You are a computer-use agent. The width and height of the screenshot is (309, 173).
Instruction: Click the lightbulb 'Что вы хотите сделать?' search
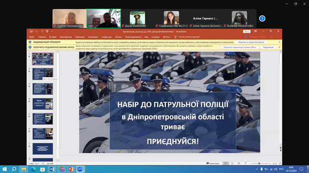point(187,37)
